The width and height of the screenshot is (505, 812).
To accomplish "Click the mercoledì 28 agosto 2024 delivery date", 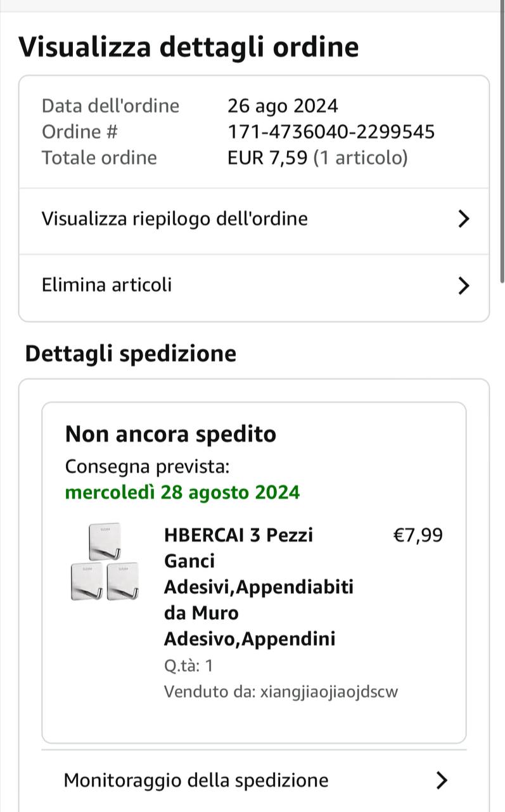I will (x=182, y=492).
